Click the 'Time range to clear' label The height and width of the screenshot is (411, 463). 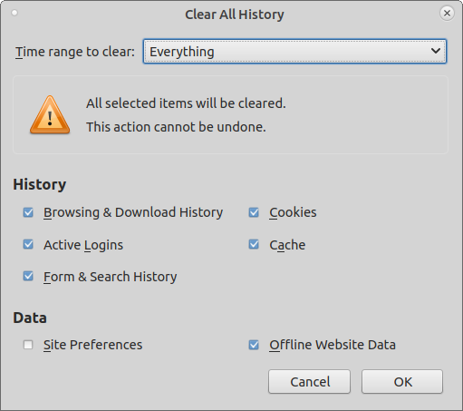coord(75,52)
